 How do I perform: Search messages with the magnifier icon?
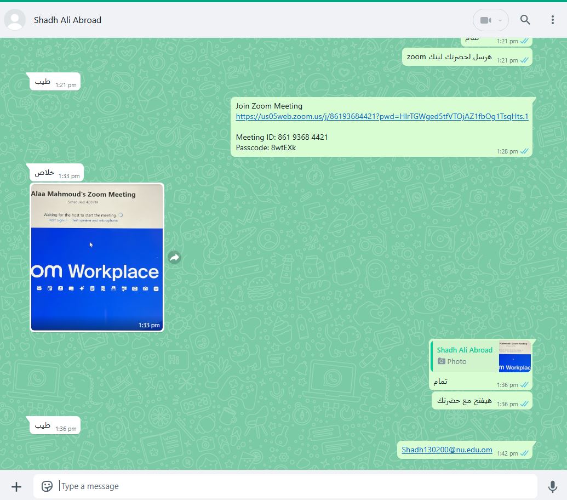point(525,20)
